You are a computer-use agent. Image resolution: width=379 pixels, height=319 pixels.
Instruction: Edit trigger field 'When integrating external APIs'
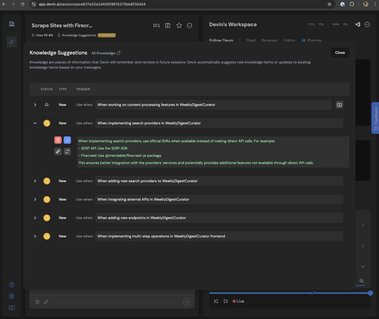point(219,199)
